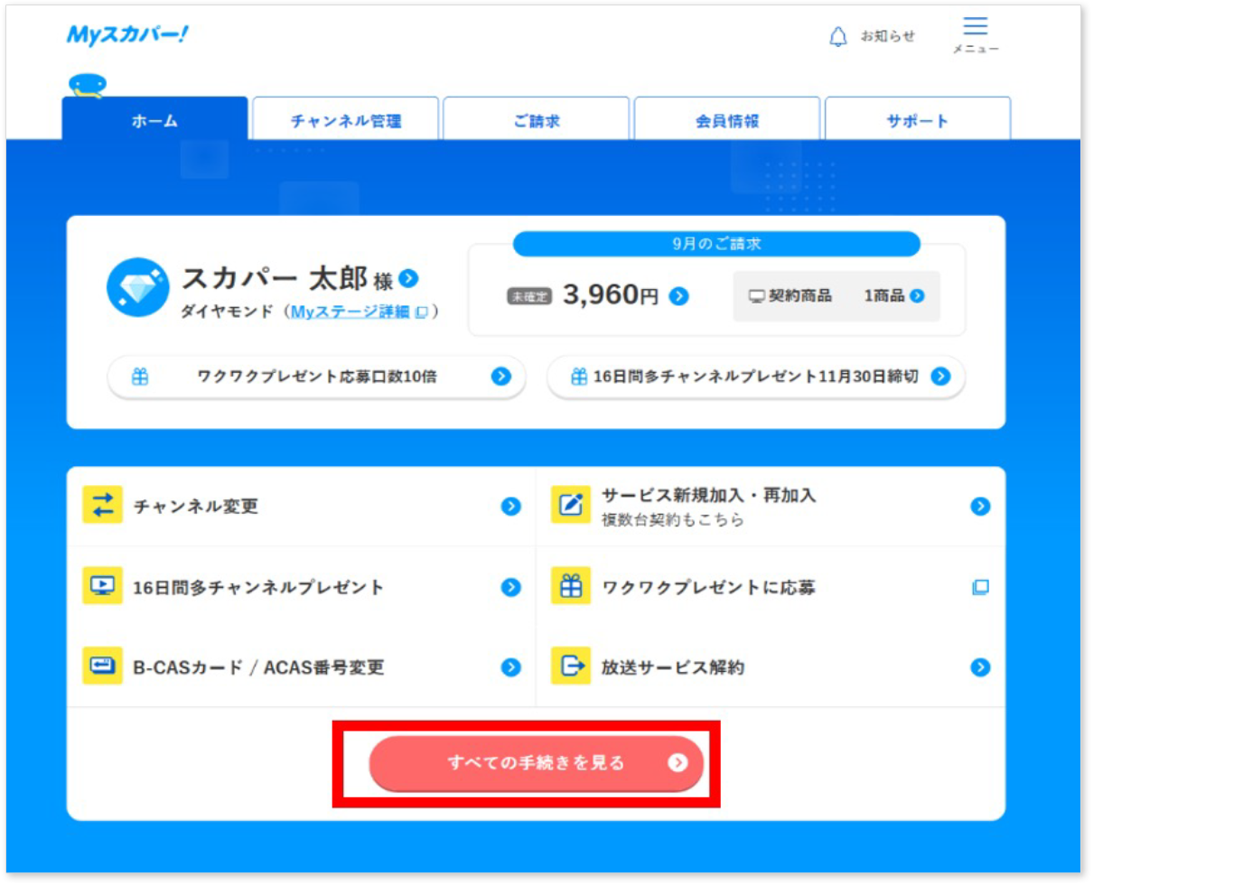Open サービス新規加入・再加入 item
Screen dimensions: 1243x885
[771, 507]
